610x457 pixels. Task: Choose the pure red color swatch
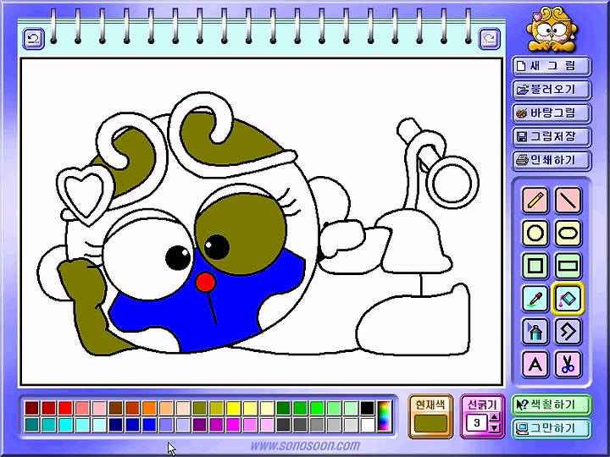(65, 408)
